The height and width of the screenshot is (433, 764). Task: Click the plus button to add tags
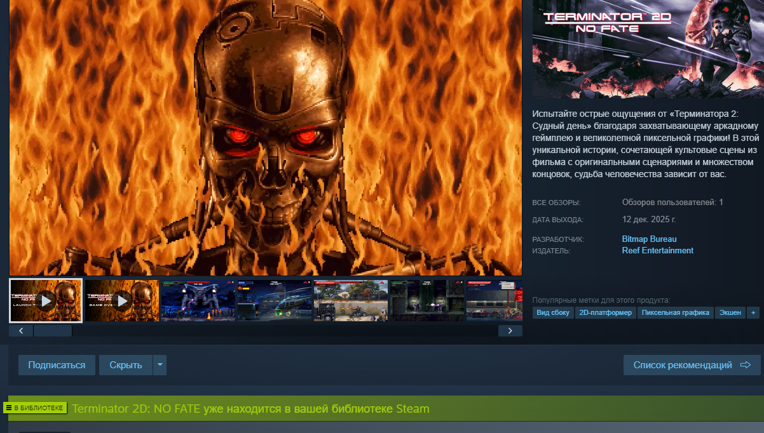(x=753, y=313)
